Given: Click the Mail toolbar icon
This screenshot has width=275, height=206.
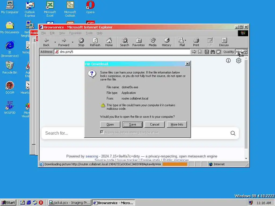Looking at the screenshot, I should tap(181, 42).
